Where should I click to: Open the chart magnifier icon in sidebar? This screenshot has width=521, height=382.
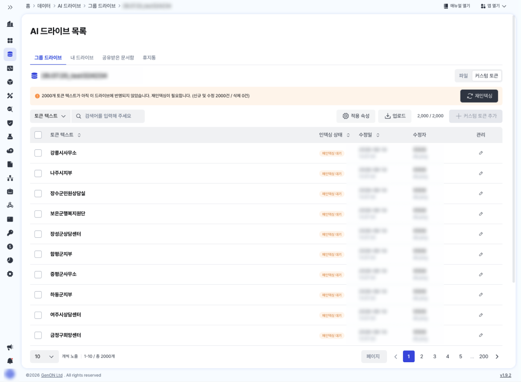[x=10, y=109]
